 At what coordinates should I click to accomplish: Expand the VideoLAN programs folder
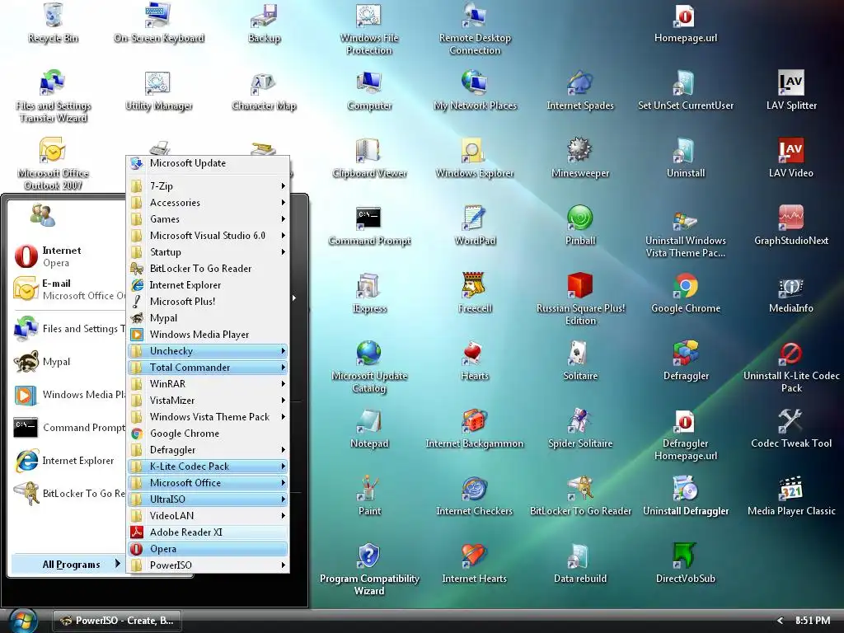point(208,516)
